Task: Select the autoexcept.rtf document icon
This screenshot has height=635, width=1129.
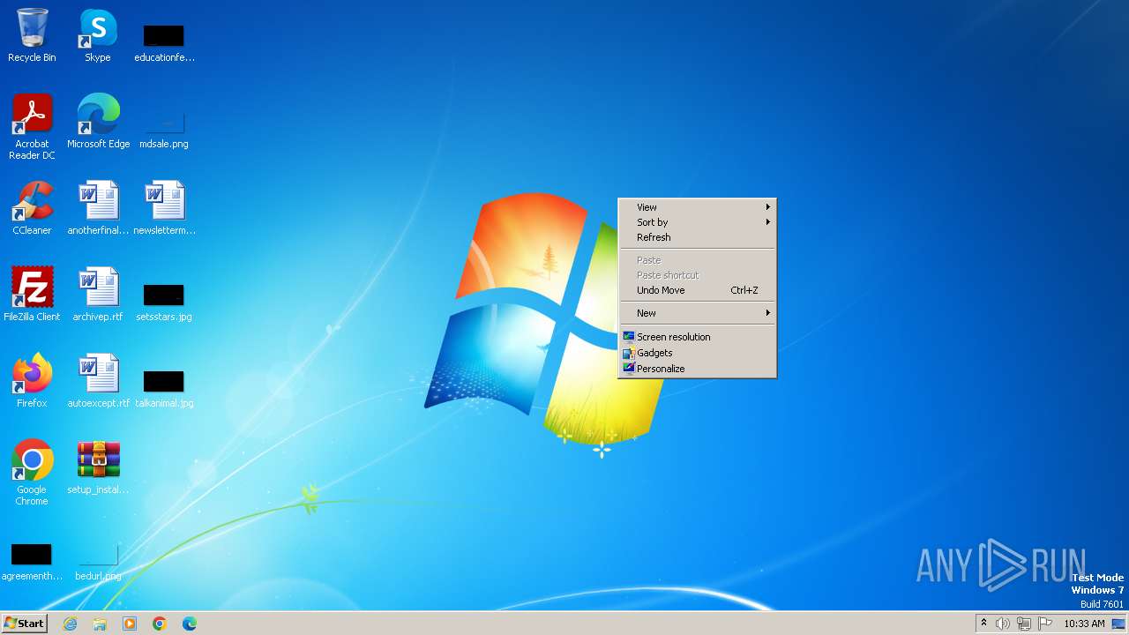Action: pyautogui.click(x=98, y=381)
